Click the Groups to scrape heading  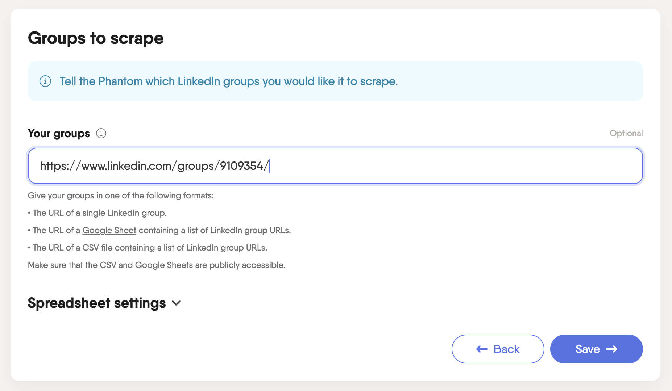[96, 38]
